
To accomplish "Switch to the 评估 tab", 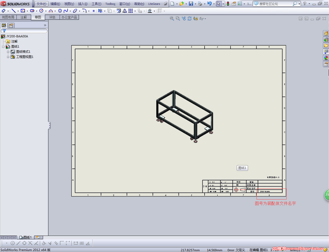I will [52, 17].
